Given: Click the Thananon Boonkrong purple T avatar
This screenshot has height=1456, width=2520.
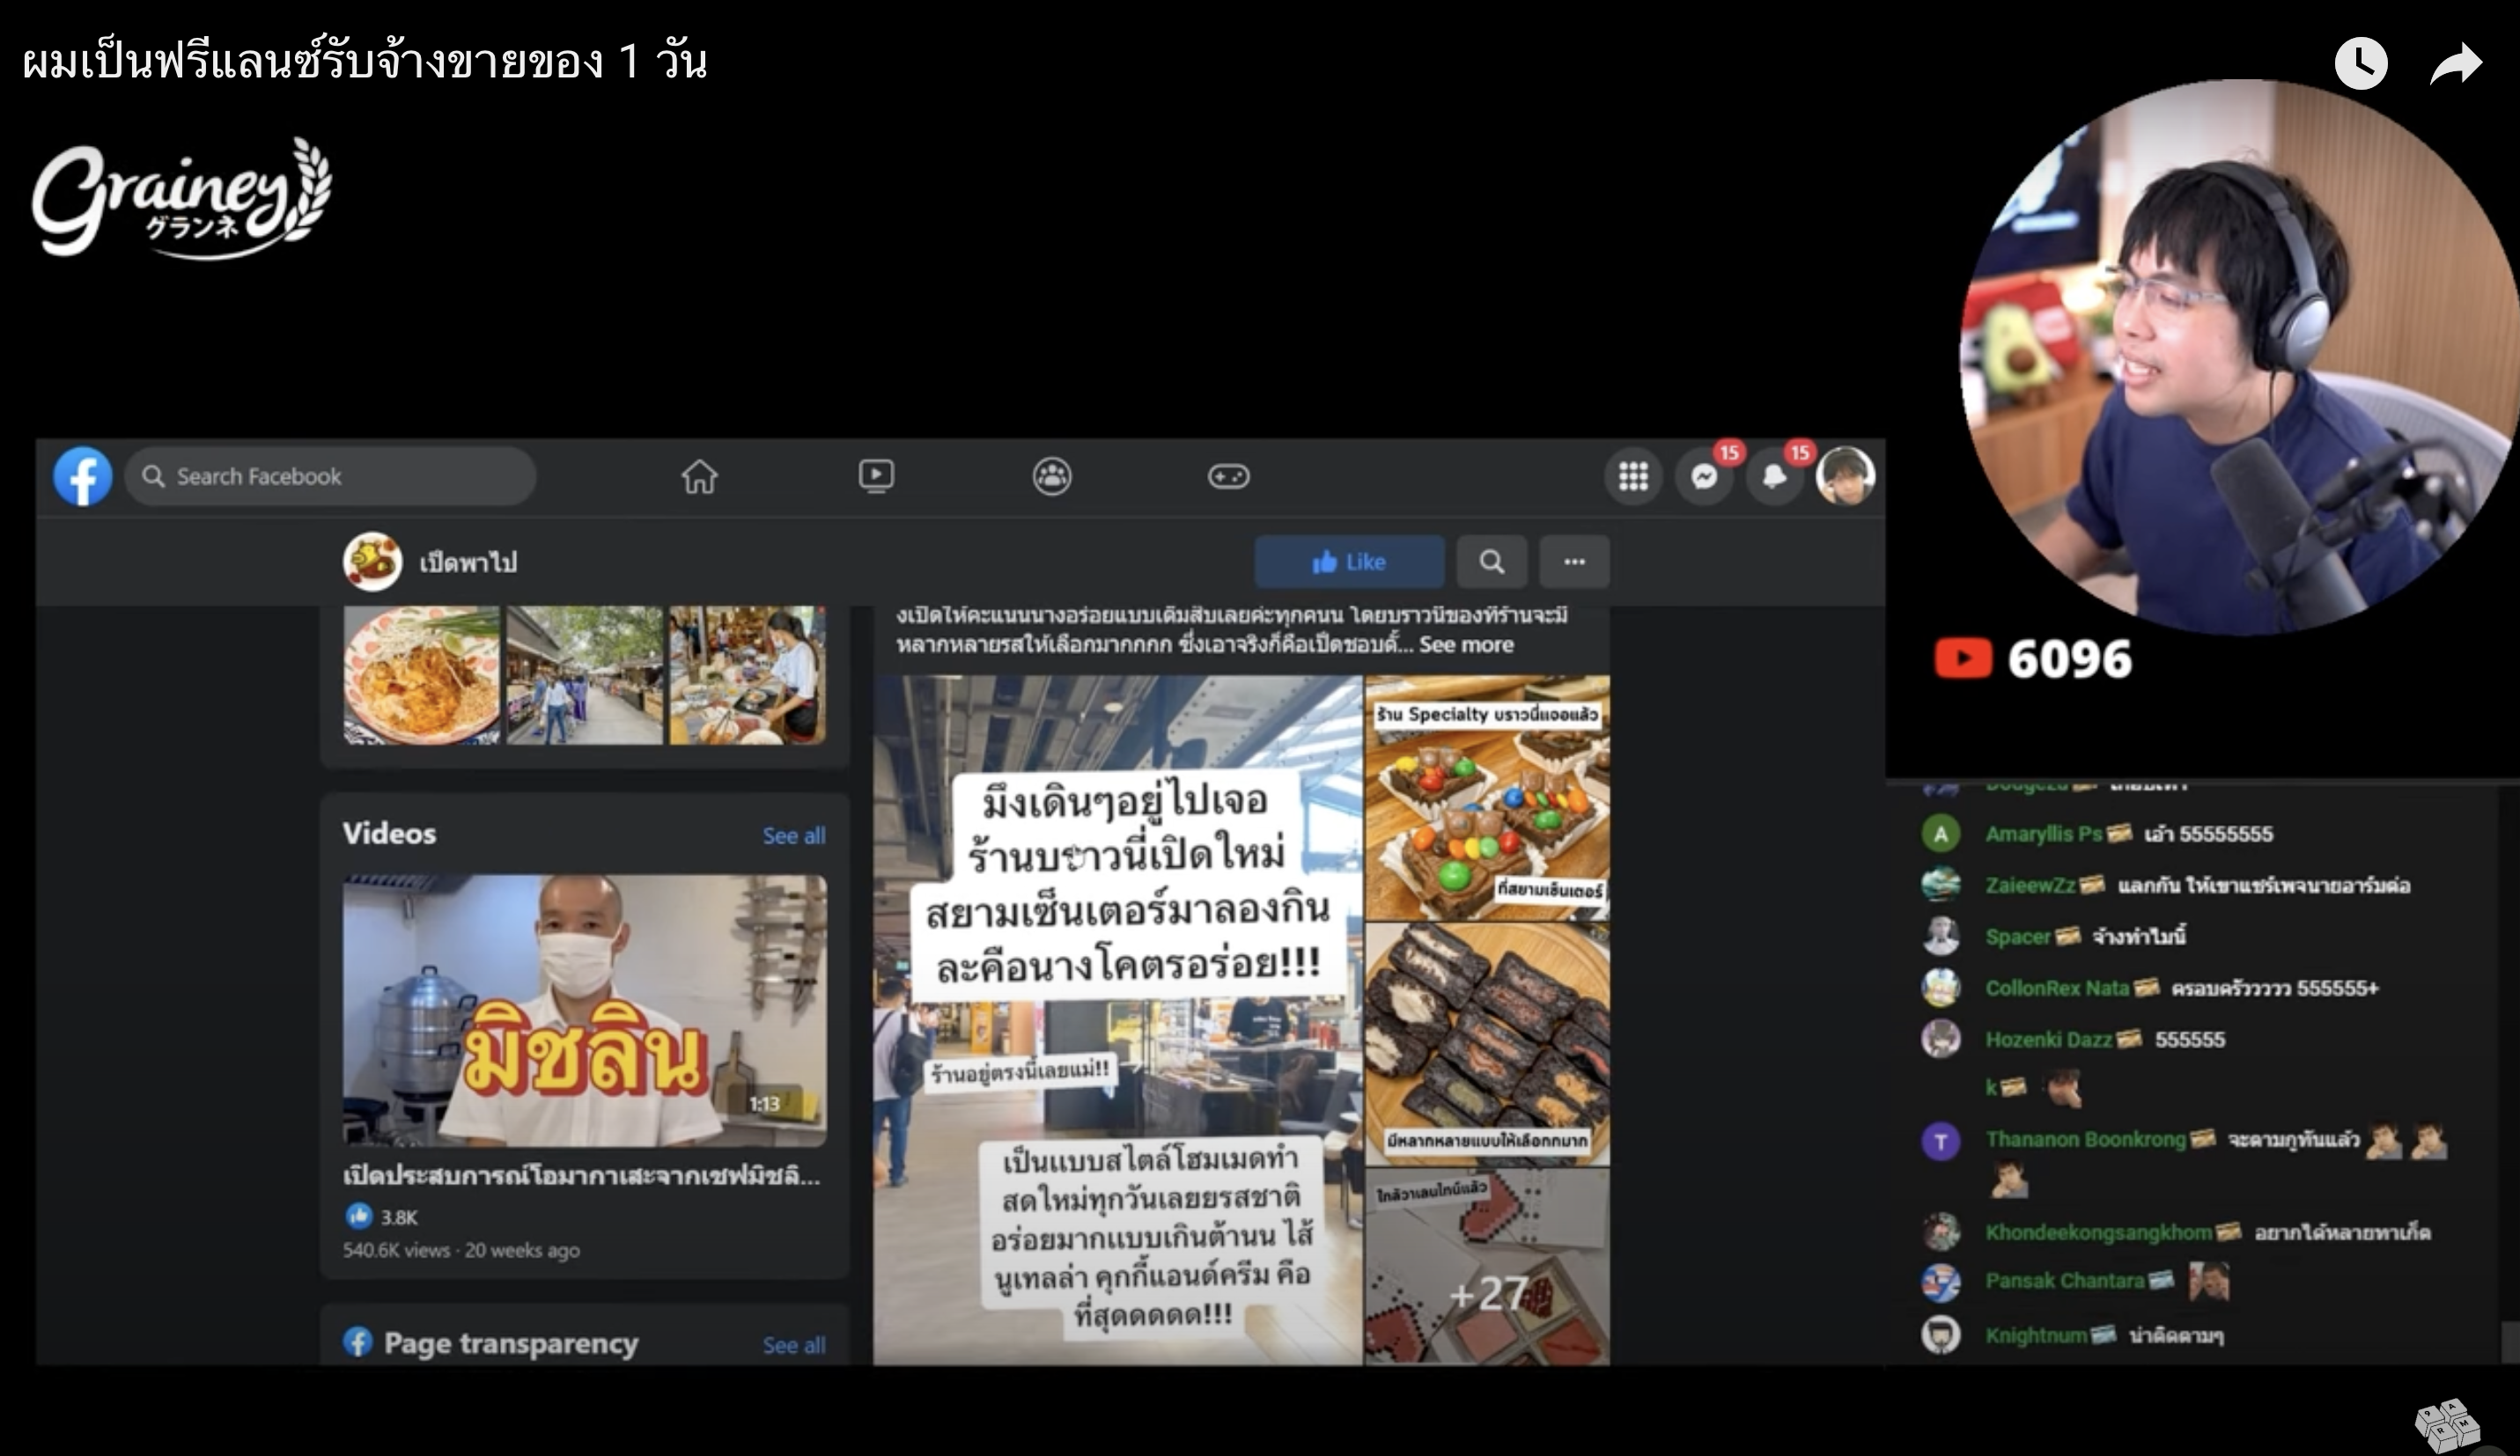Looking at the screenshot, I should (1941, 1141).
